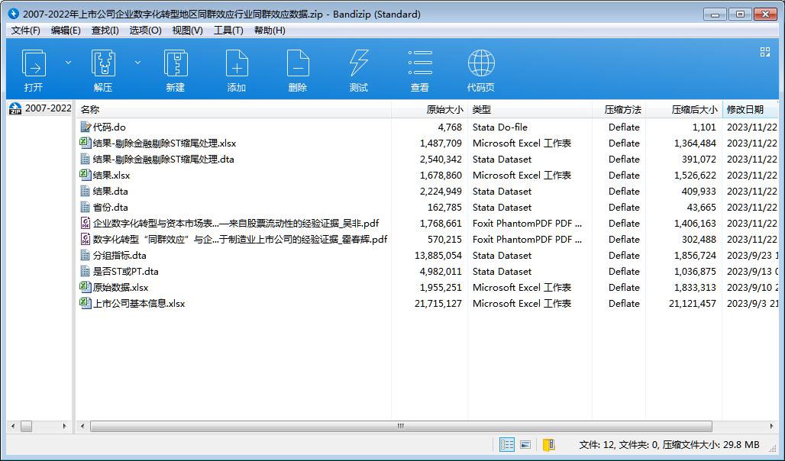The height and width of the screenshot is (461, 785).
Task: Click the grid layout icon at toolbar right
Action: click(x=765, y=52)
